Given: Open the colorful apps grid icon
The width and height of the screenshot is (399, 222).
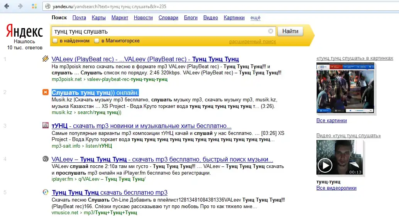Looking at the screenshot, I should point(34,6).
